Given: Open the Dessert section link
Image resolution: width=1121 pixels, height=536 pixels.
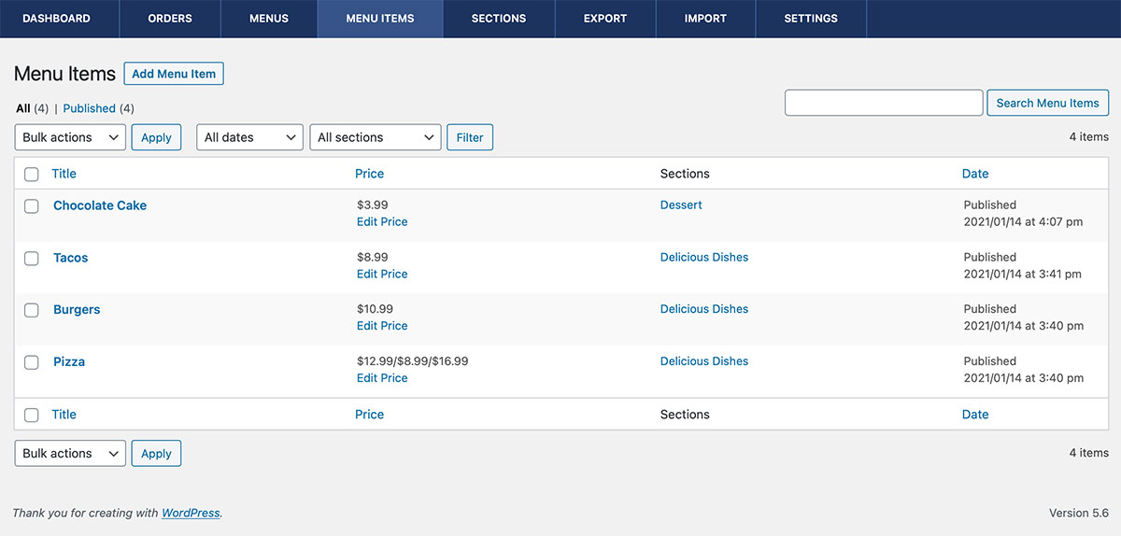Looking at the screenshot, I should point(681,205).
